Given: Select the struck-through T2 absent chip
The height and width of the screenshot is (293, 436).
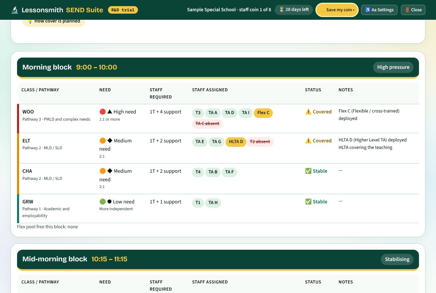Looking at the screenshot, I should [x=260, y=142].
